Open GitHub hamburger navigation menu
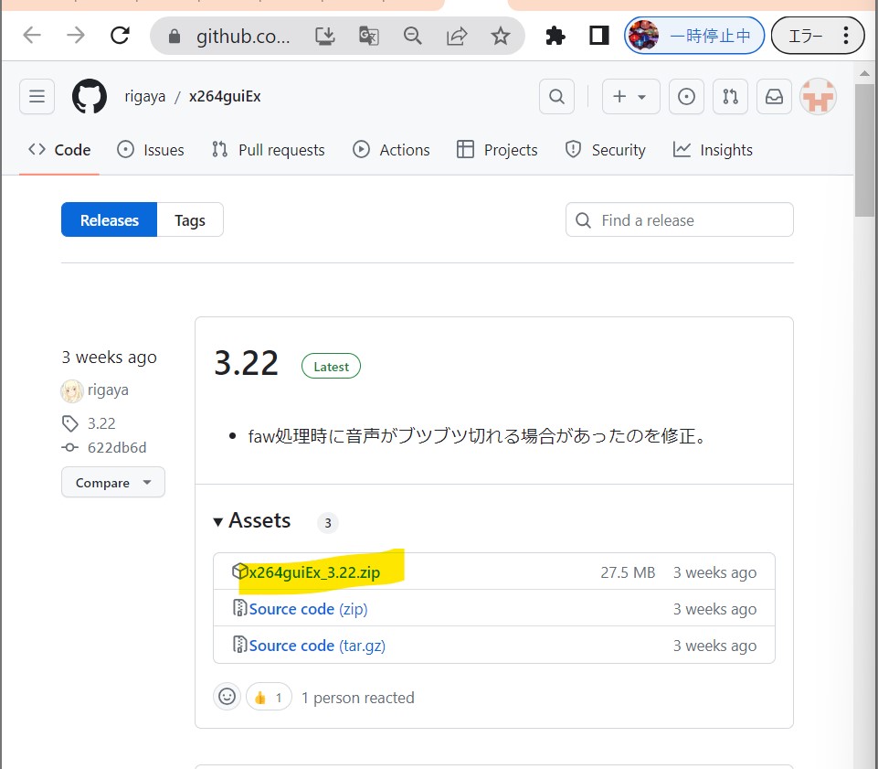This screenshot has width=878, height=769. 37,96
